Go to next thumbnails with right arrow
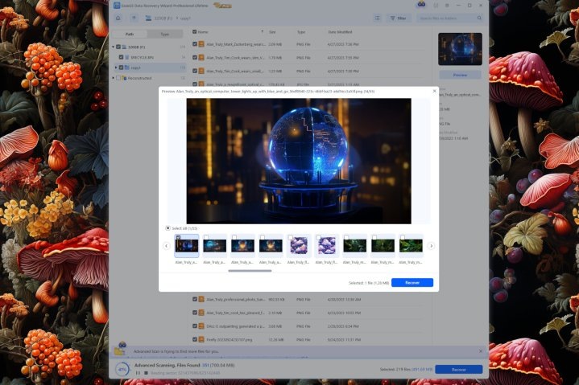This screenshot has width=579, height=385. tap(432, 246)
